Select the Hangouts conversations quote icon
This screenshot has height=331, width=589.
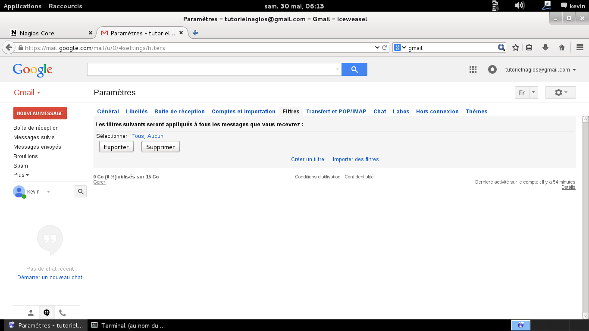click(x=47, y=313)
